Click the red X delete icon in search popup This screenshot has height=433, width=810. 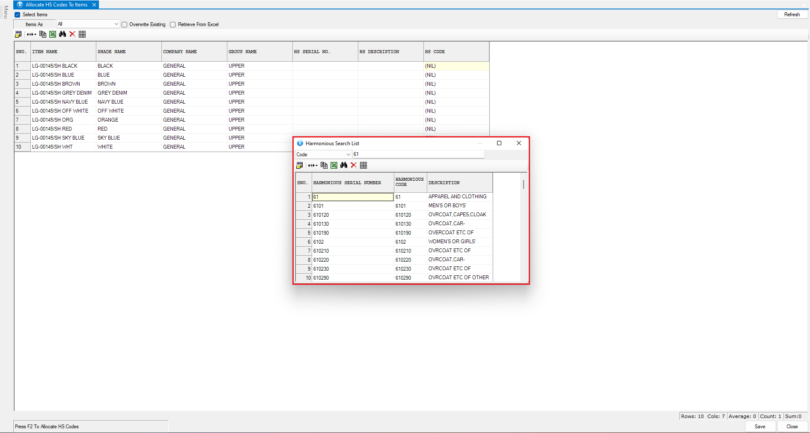tap(354, 165)
